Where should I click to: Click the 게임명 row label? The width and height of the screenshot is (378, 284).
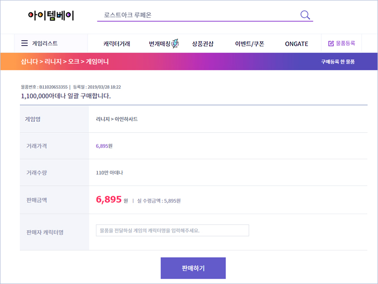[33, 119]
